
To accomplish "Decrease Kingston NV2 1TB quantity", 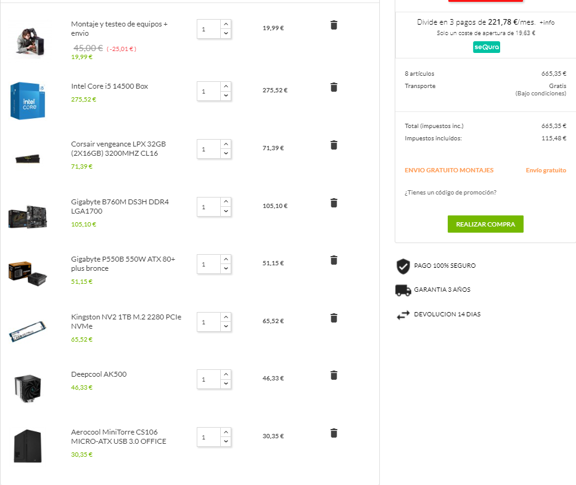I will (226, 327).
